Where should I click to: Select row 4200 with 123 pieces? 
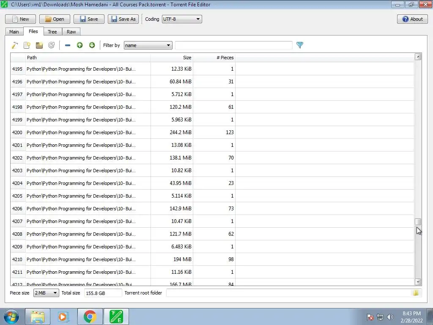point(212,132)
